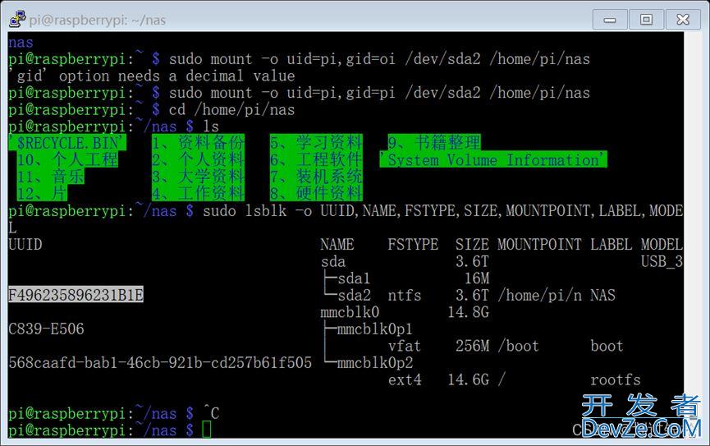Click the USB_3 model value
710x446 pixels.
[662, 261]
